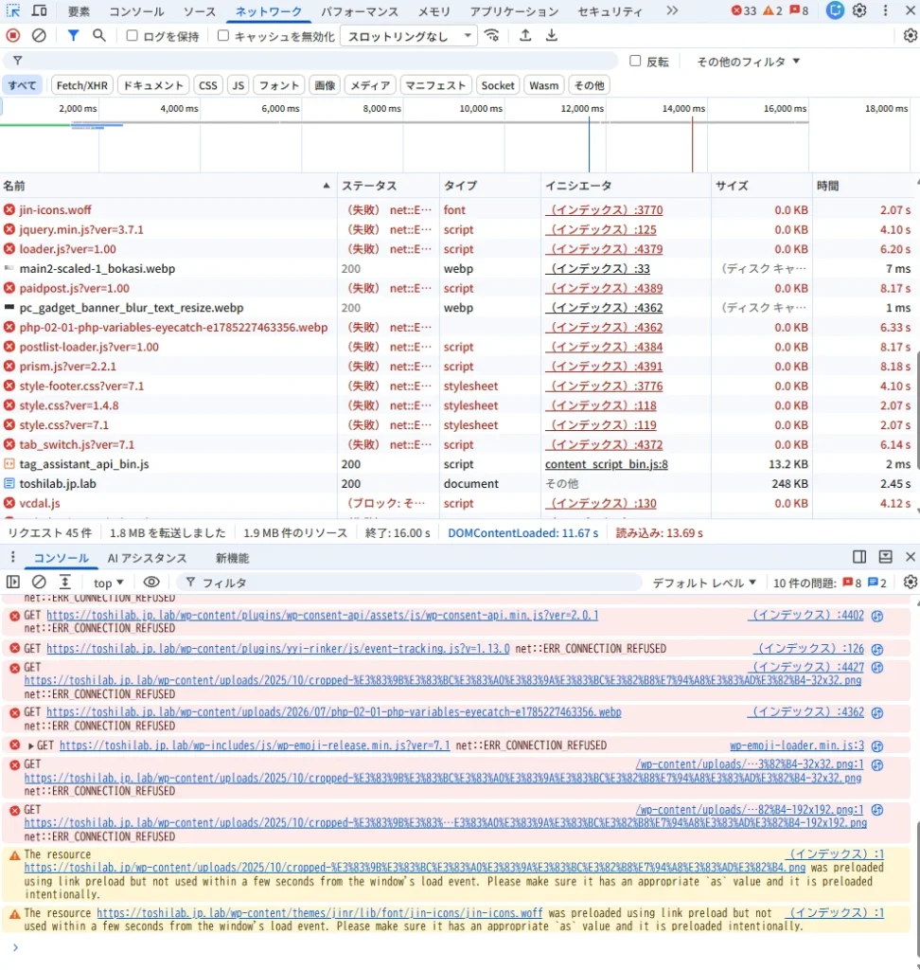This screenshot has width=920, height=970.
Task: Show more DevTools tabs chevron
Action: [672, 10]
